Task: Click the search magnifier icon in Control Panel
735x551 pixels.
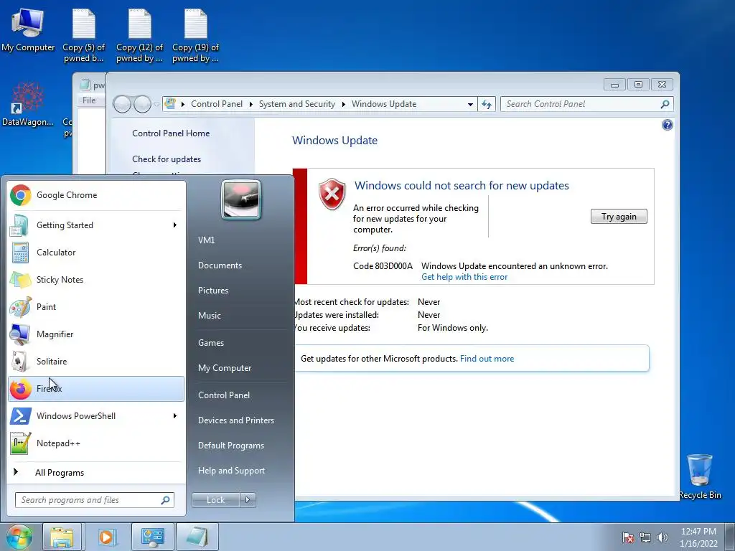Action: point(665,104)
